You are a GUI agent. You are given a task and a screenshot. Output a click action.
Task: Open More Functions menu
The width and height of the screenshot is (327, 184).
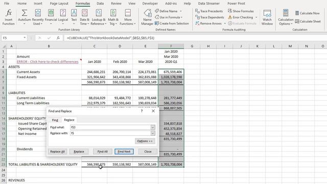(x=128, y=17)
